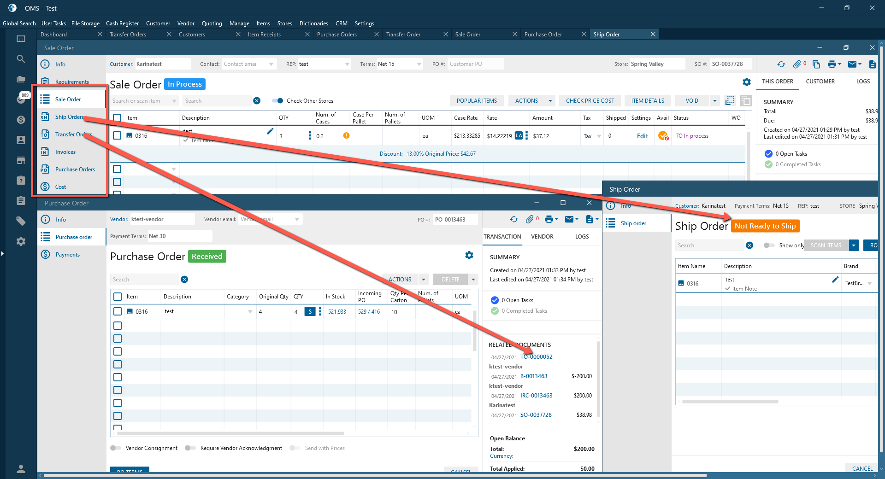Click the Ship Order search field

(x=710, y=245)
